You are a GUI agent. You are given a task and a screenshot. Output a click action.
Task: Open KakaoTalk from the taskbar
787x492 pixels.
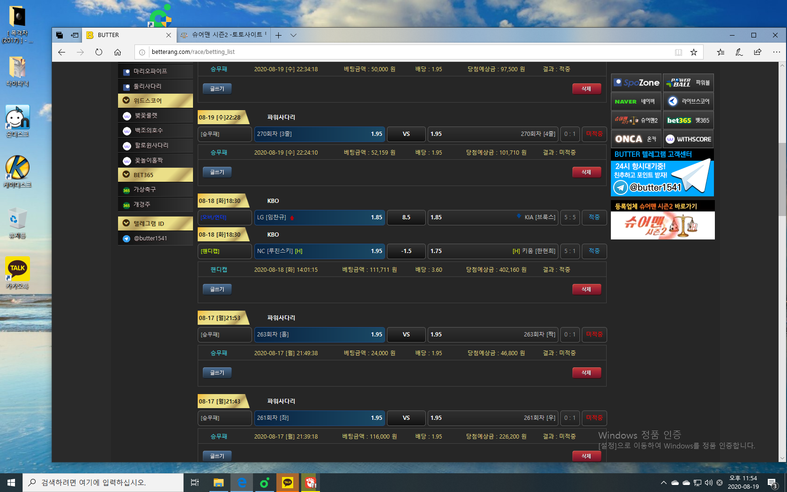(x=288, y=483)
